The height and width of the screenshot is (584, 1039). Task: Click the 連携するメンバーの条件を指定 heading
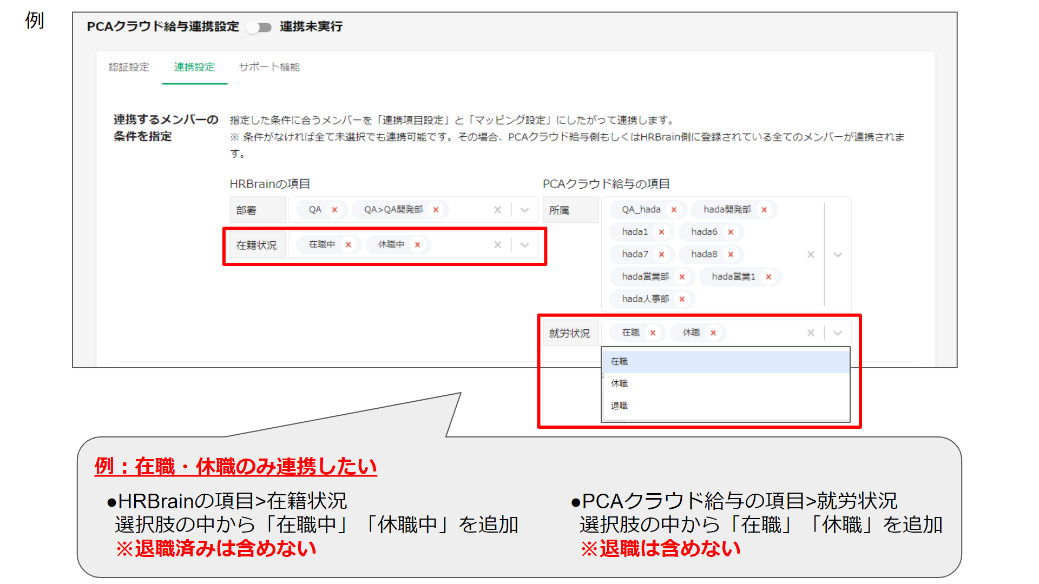[166, 128]
